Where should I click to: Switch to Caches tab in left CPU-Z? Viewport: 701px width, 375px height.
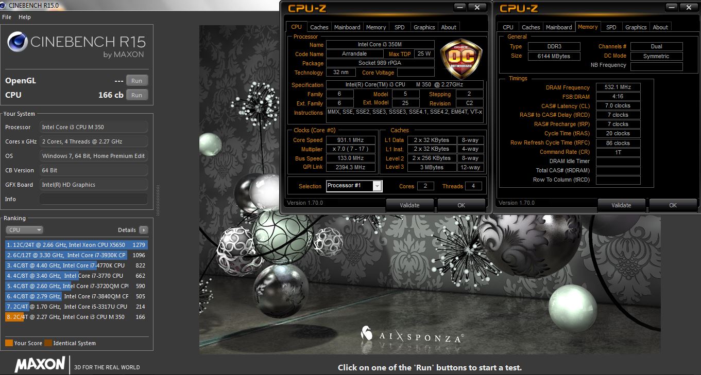click(319, 27)
